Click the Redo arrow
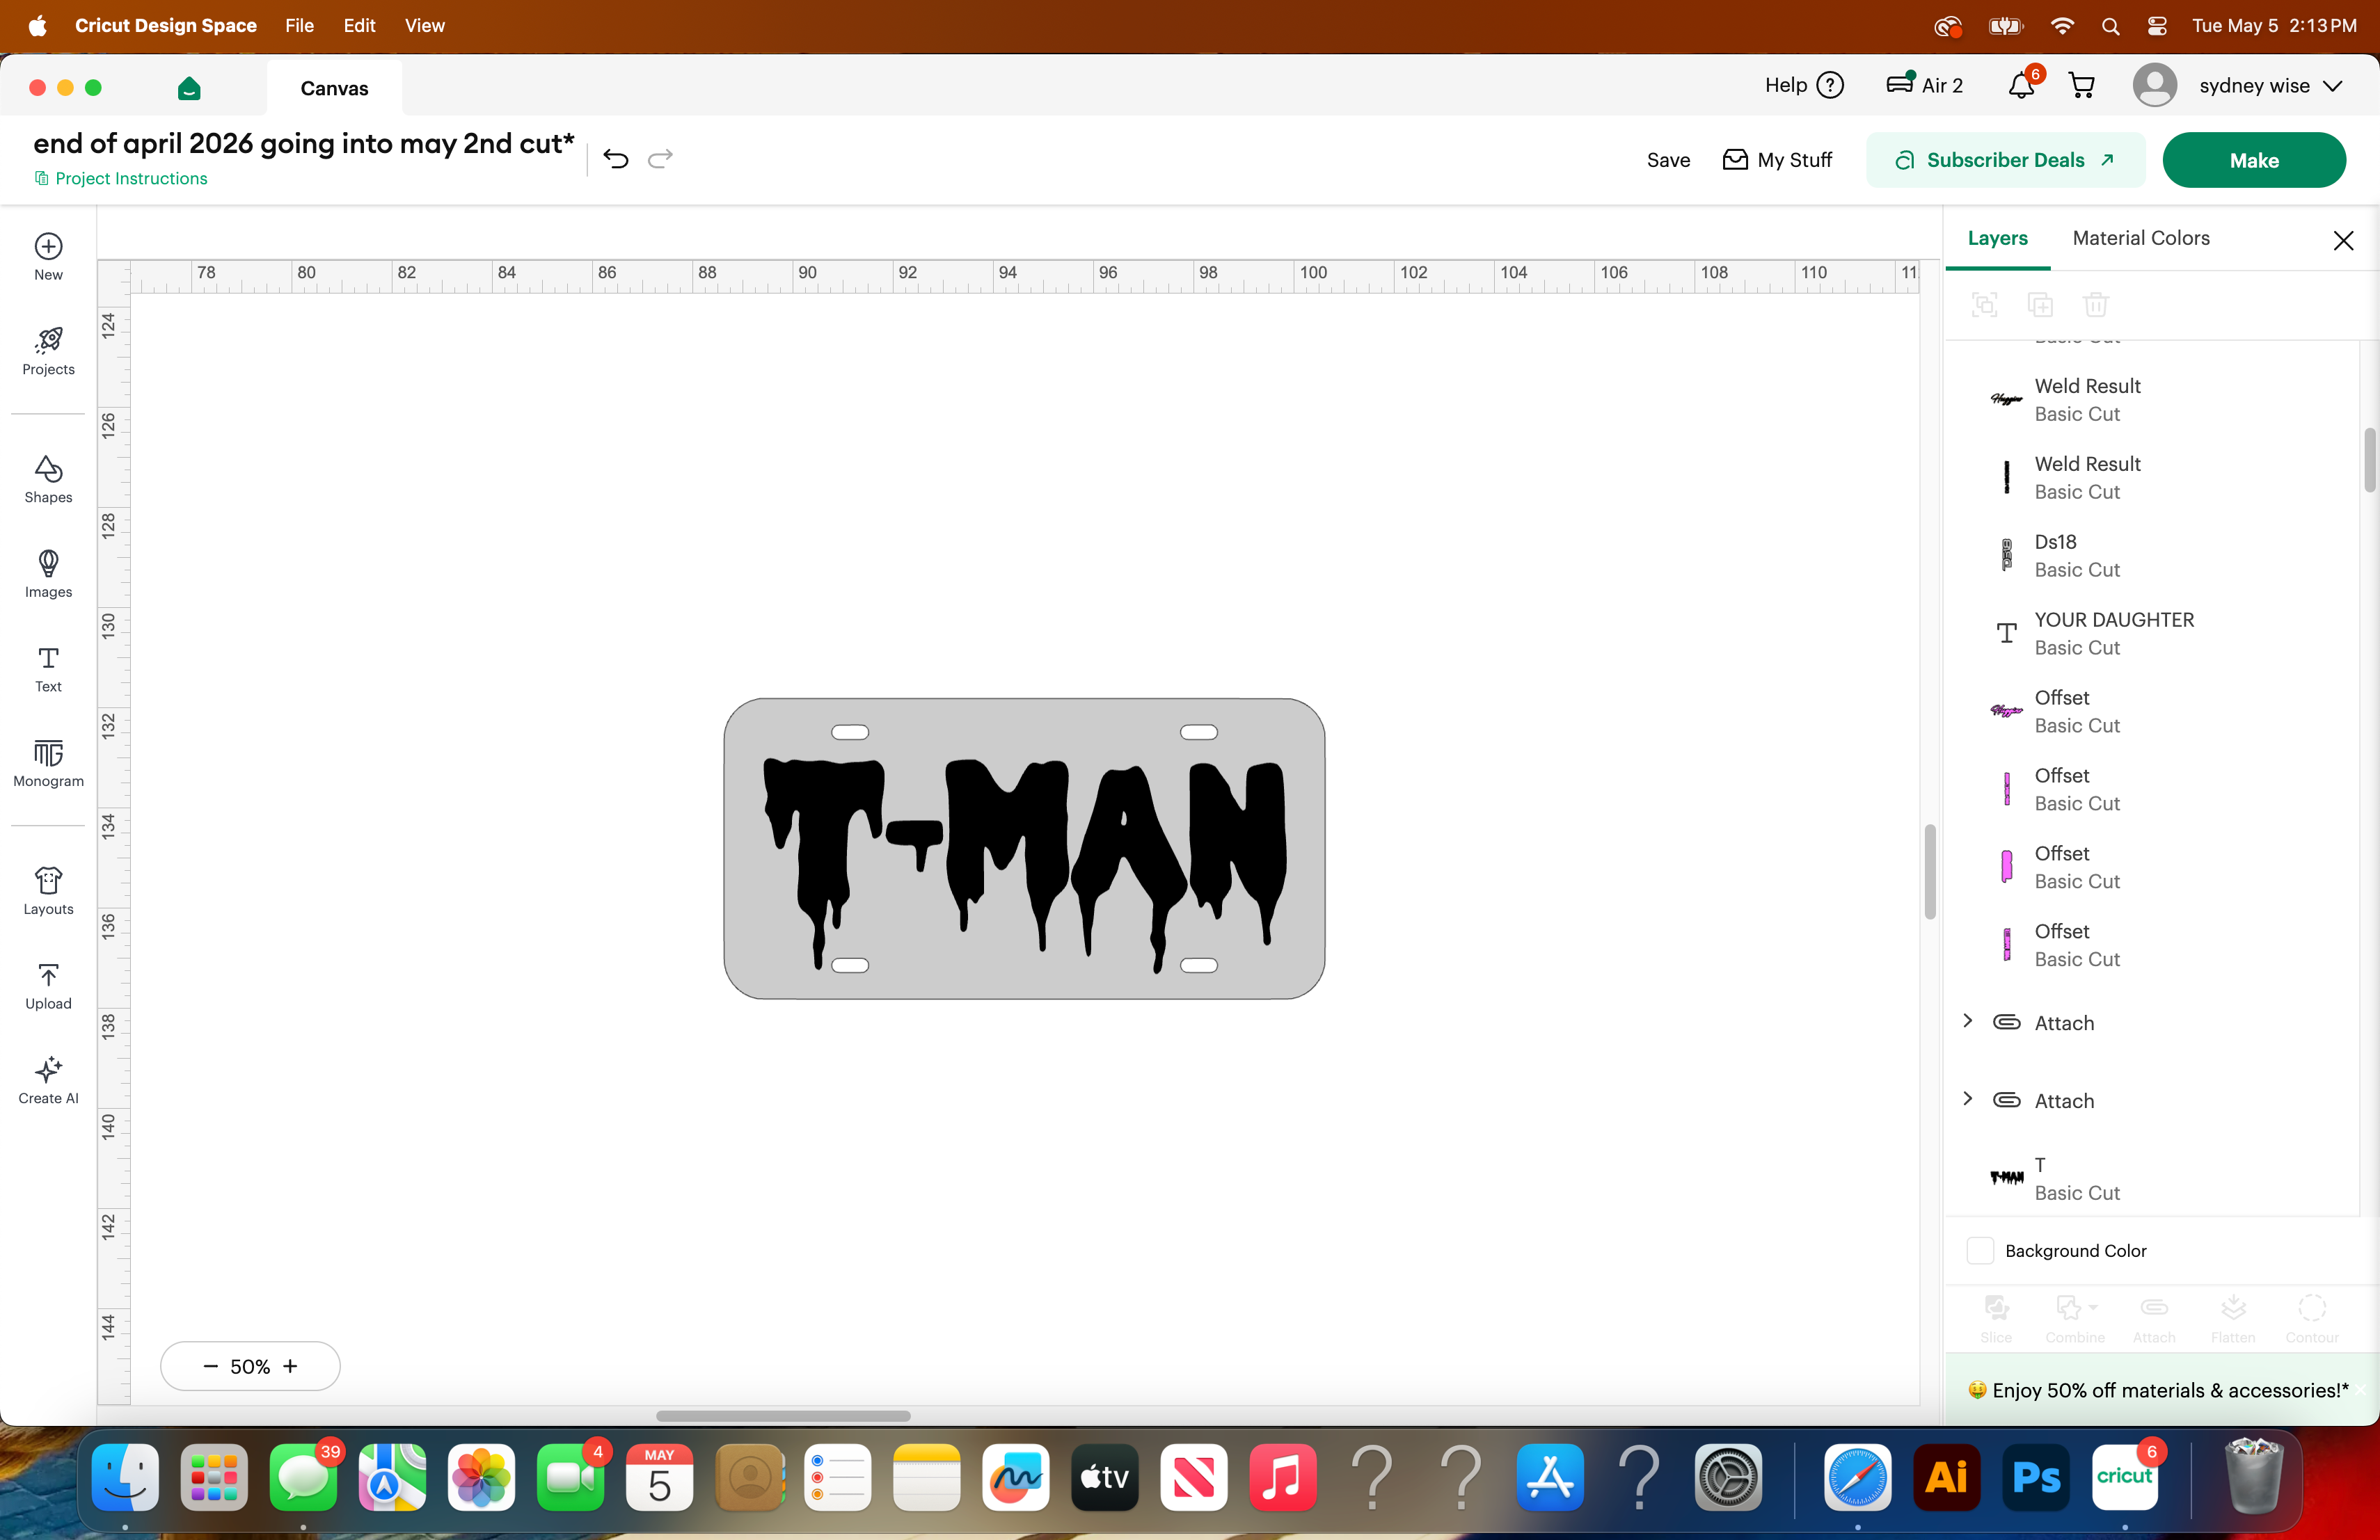2380x1540 pixels. 660,159
